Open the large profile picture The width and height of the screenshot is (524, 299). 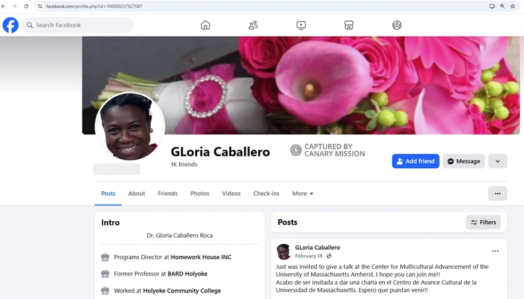pos(130,127)
